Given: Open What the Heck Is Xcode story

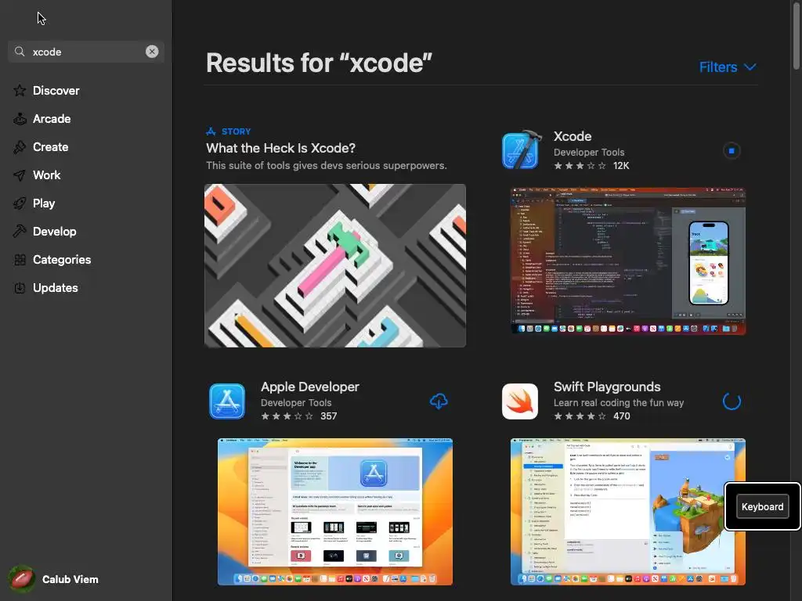Looking at the screenshot, I should pyautogui.click(x=281, y=148).
